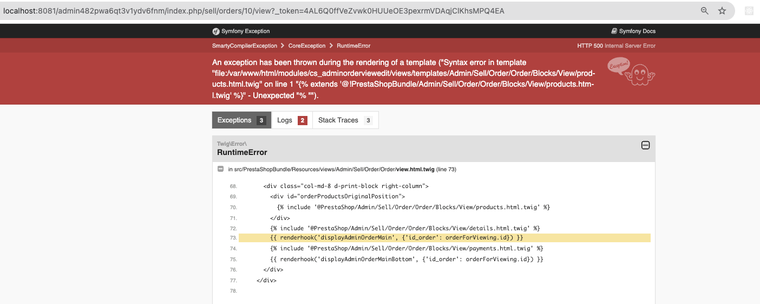
Task: Click the chevron after SmartyCompilerException
Action: coord(283,46)
